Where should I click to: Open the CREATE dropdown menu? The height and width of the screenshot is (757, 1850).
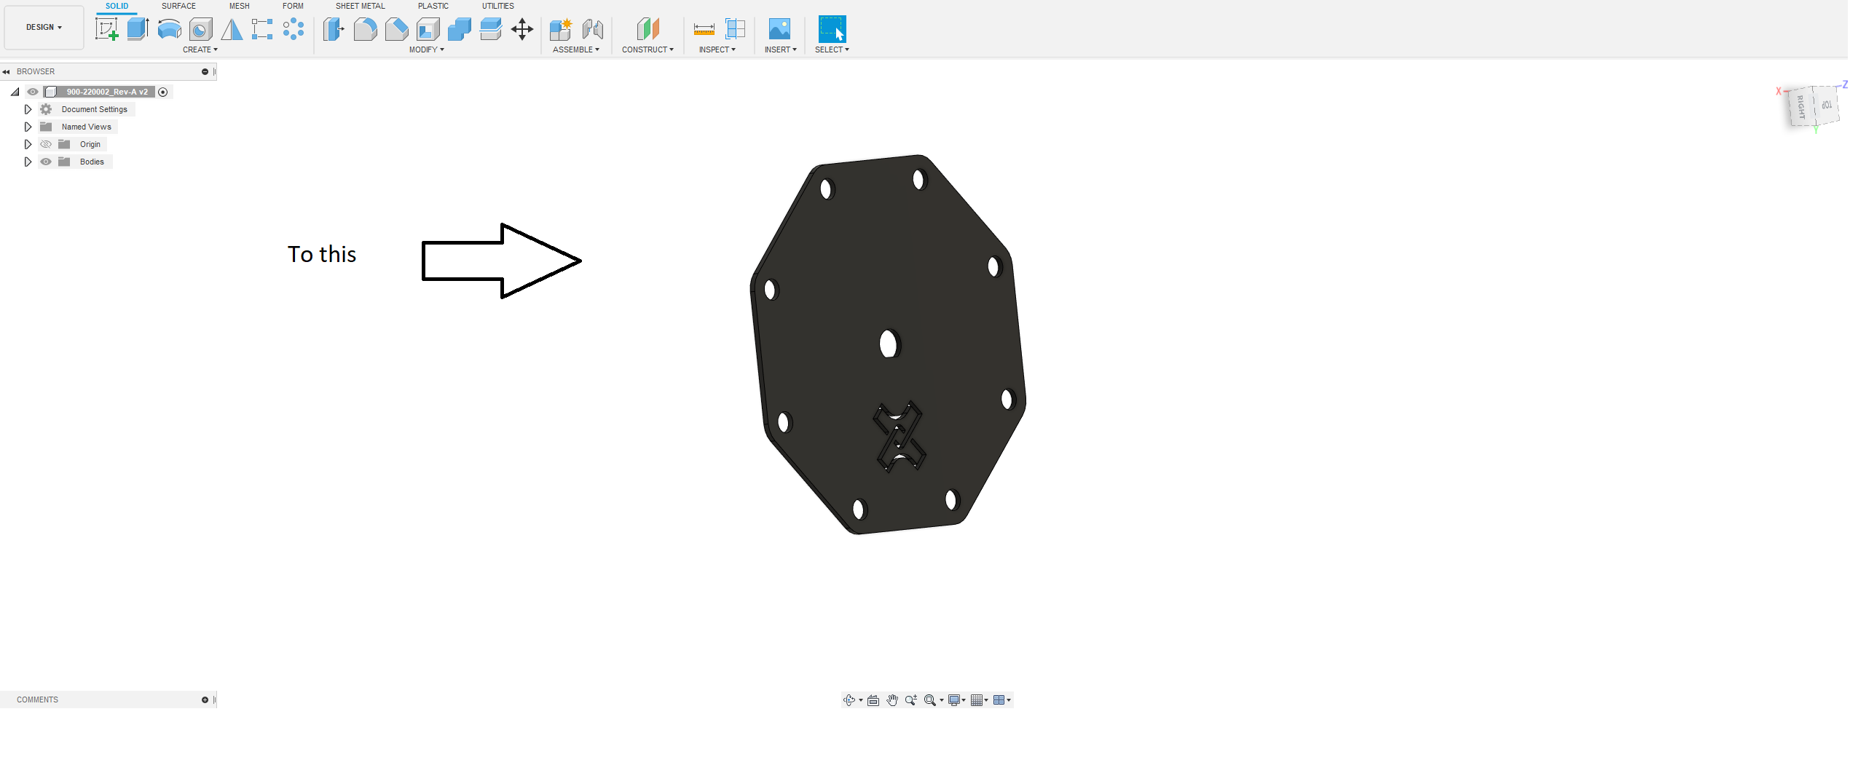[x=200, y=49]
